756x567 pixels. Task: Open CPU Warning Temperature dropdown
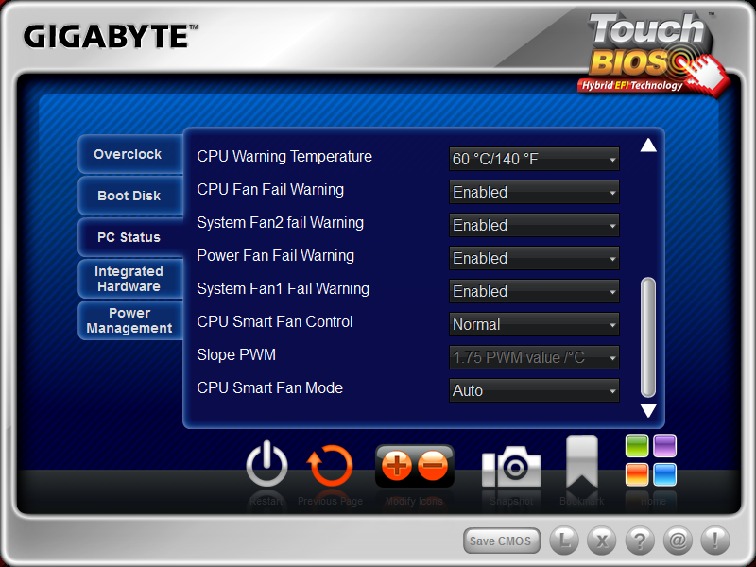pyautogui.click(x=534, y=159)
